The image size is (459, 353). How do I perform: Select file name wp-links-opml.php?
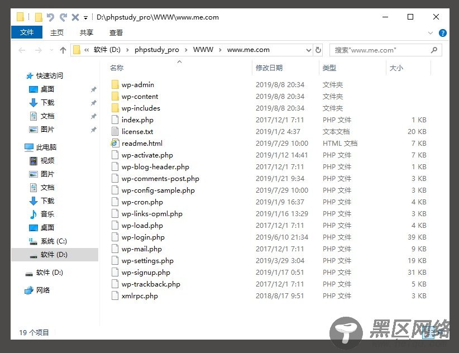coord(152,214)
